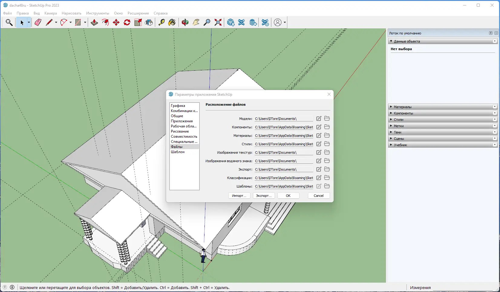Open the pencil Line tool dropdown arrow
500x292 pixels.
pos(56,22)
